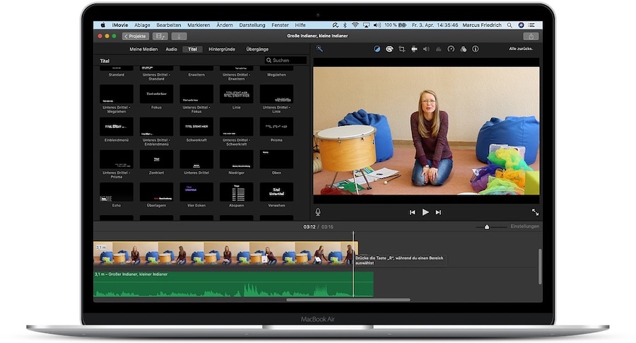Open noise reduction and equalizer tool

[438, 49]
